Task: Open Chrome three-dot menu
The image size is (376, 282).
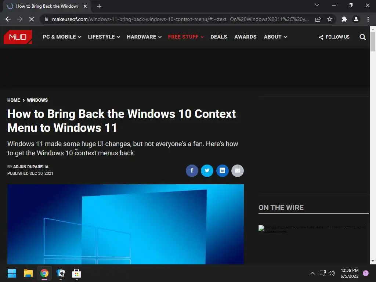Action: (x=368, y=19)
